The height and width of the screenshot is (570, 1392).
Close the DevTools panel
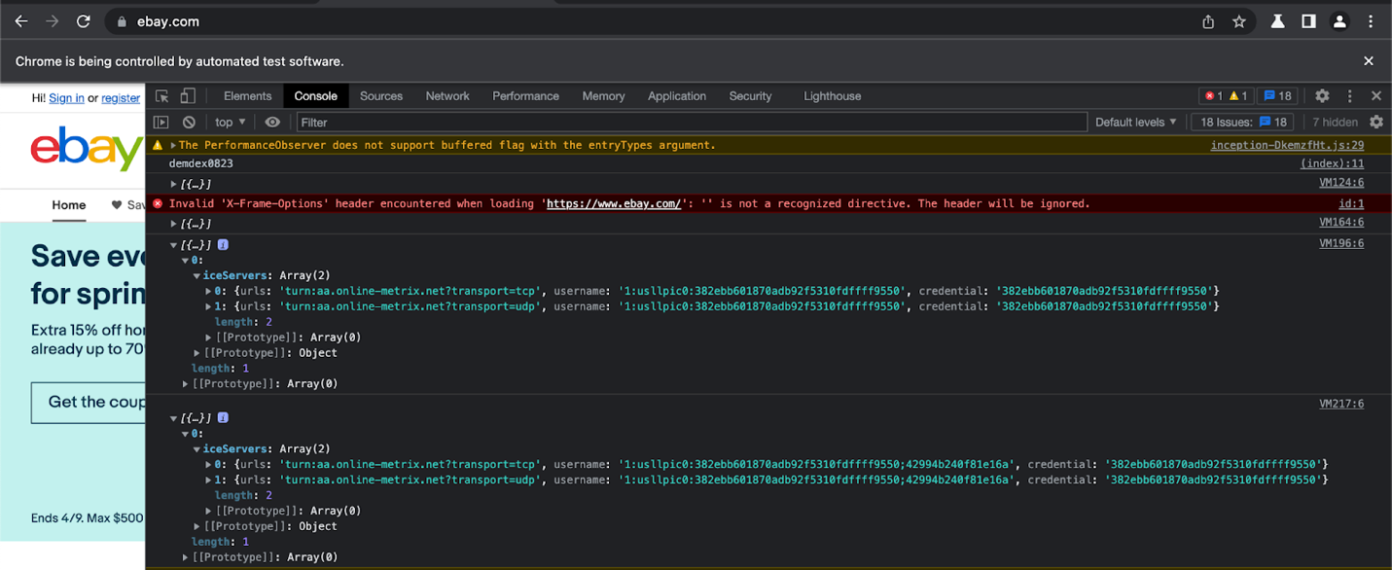click(1376, 96)
